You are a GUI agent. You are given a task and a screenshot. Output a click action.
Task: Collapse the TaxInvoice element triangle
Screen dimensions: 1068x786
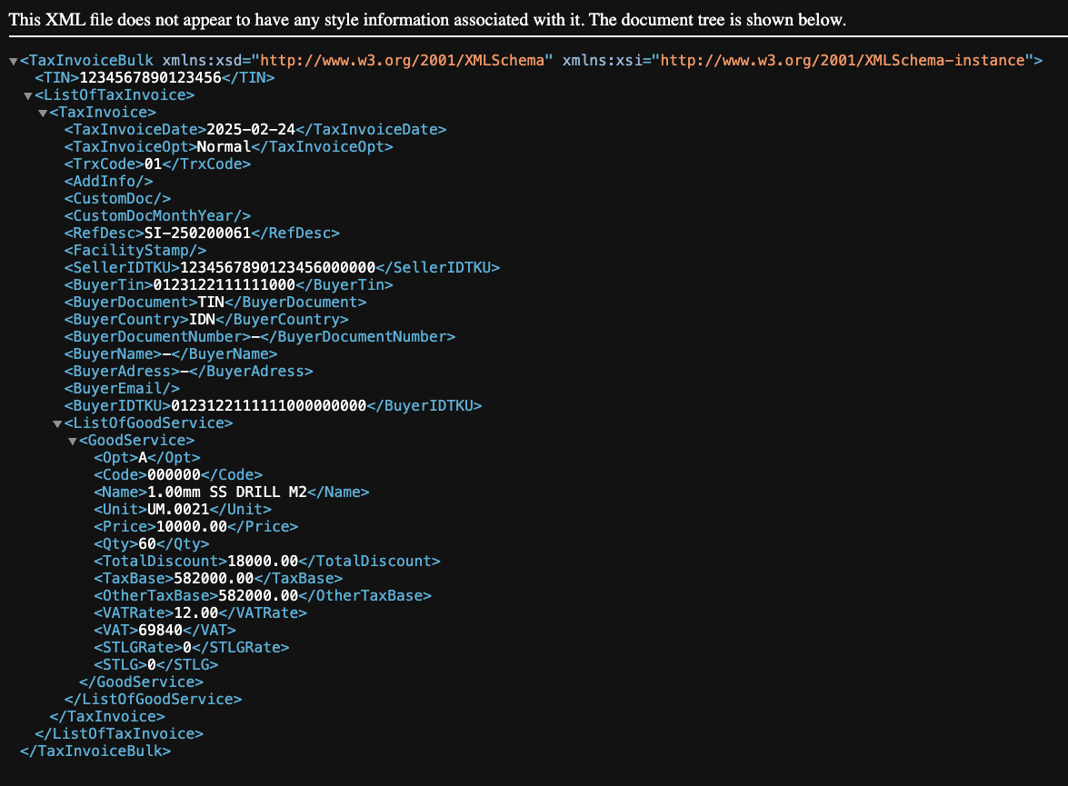tap(42, 113)
